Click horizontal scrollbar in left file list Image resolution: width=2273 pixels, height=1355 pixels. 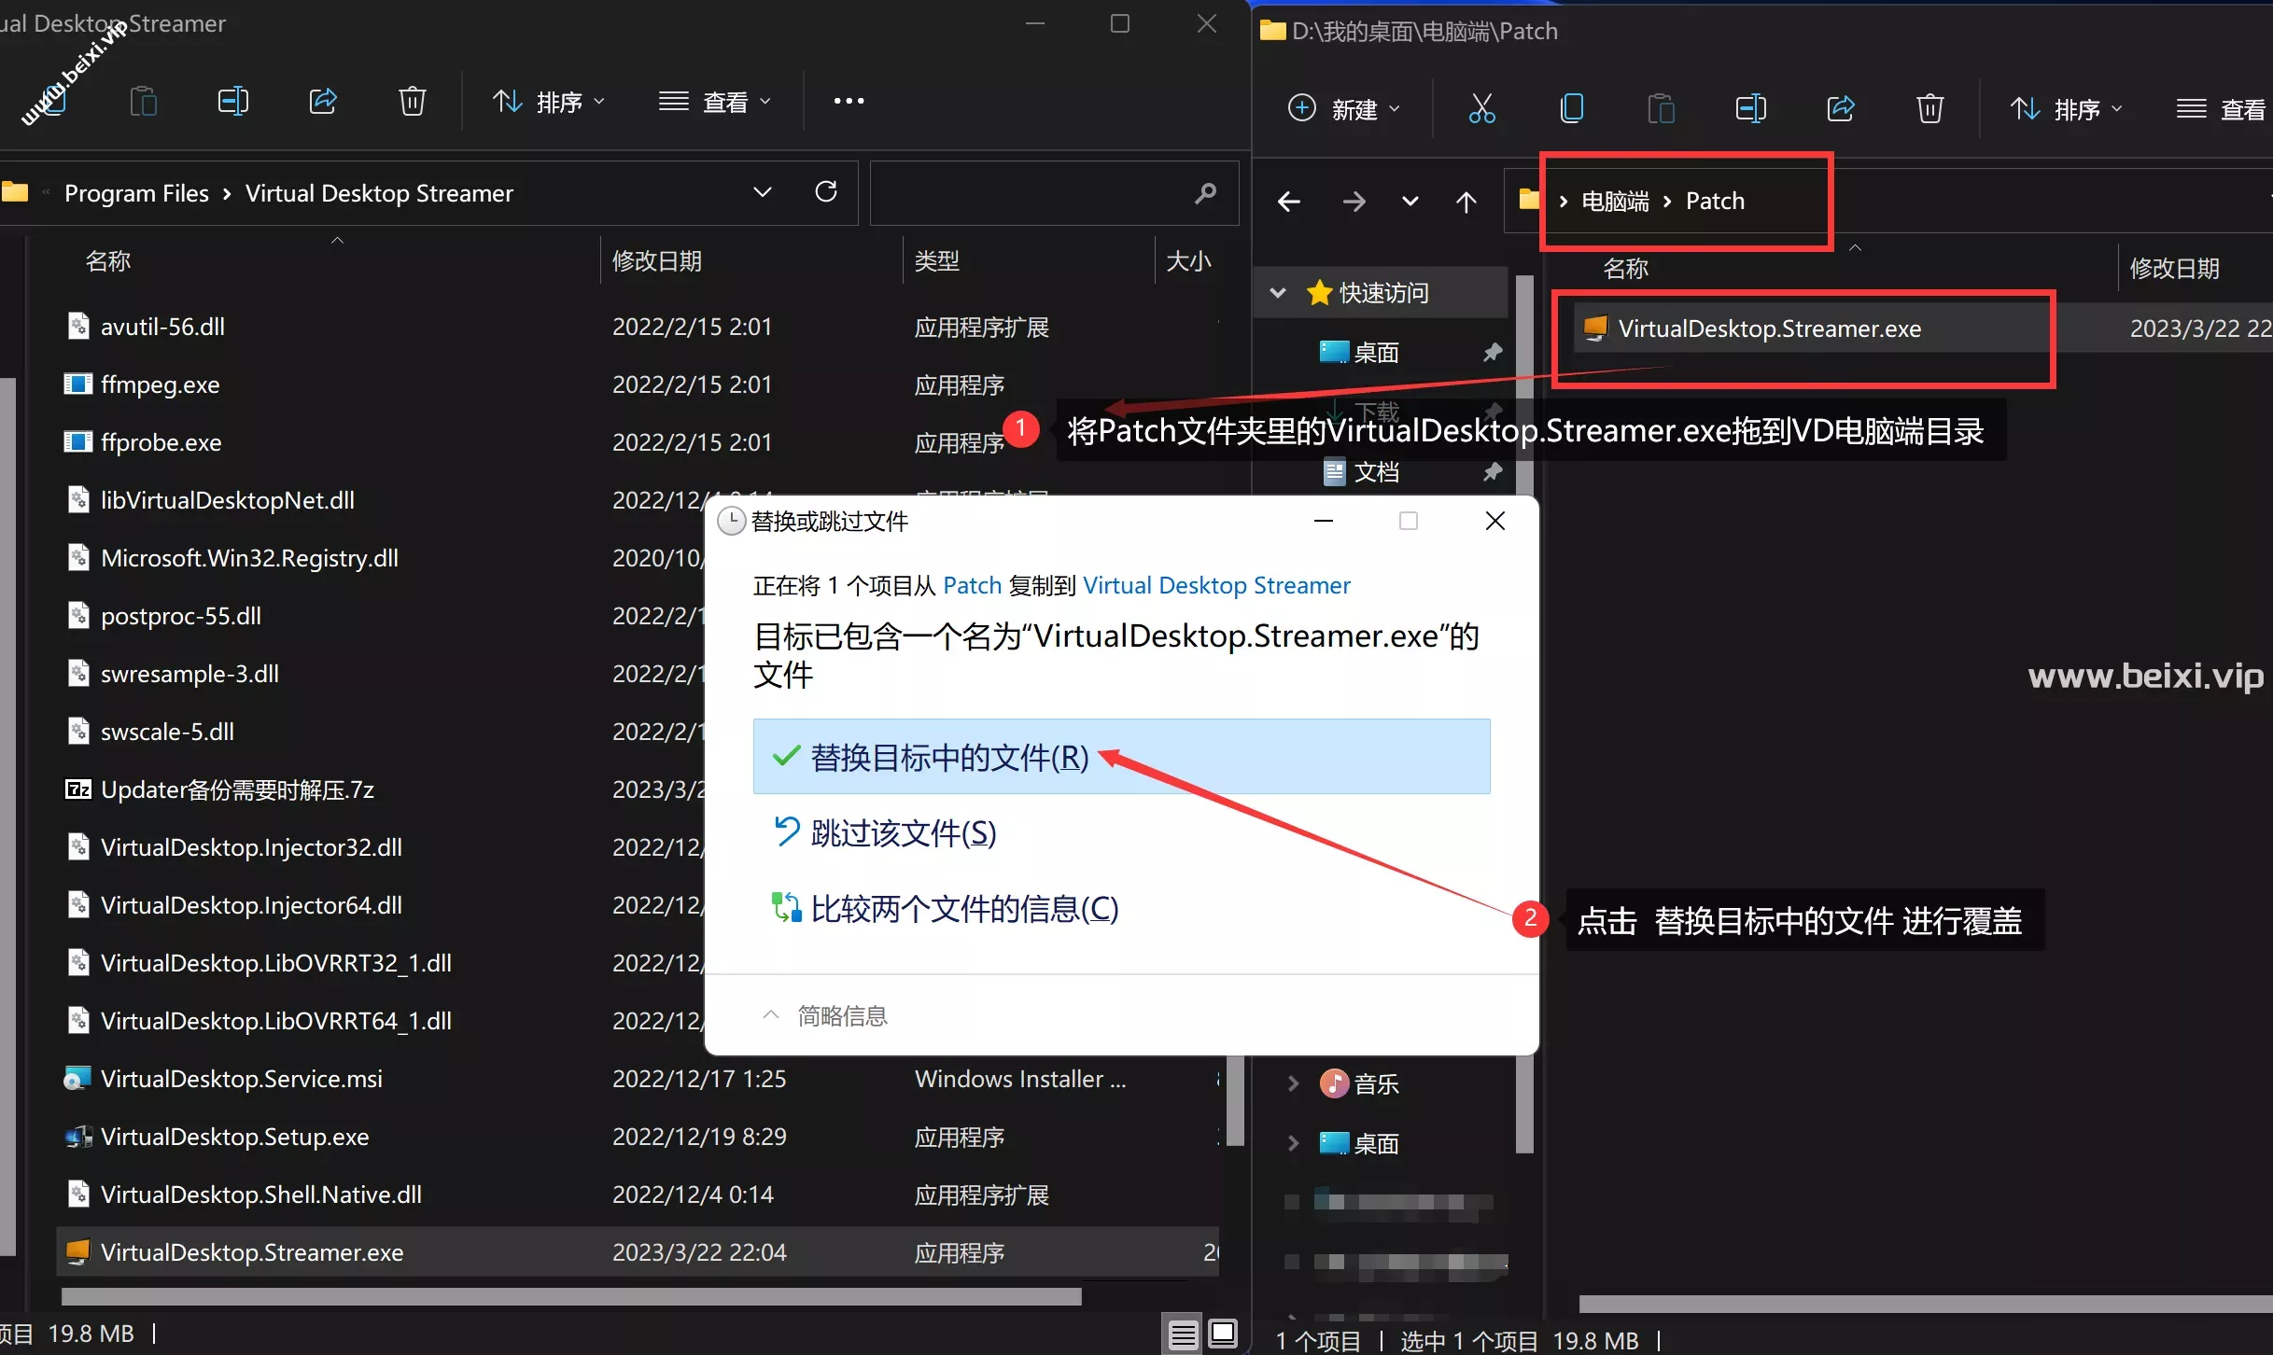(571, 1296)
